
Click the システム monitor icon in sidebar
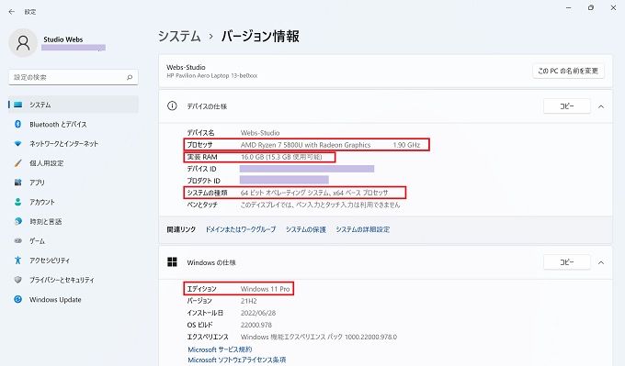click(x=18, y=105)
